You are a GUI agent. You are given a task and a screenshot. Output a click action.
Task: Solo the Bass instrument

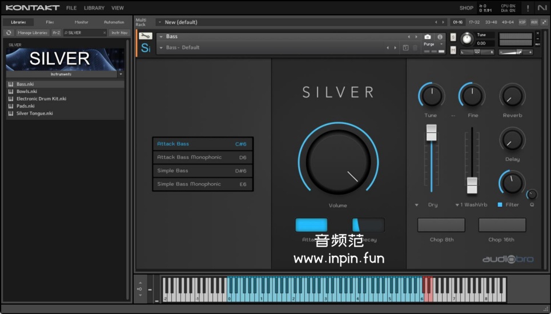[x=453, y=37]
